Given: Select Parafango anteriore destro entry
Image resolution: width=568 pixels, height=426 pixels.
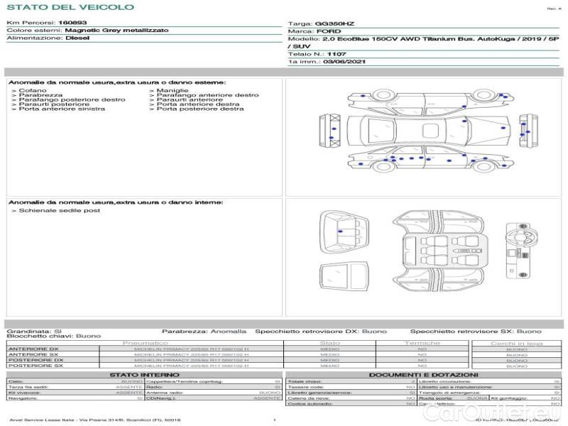Looking at the screenshot, I should [x=207, y=95].
